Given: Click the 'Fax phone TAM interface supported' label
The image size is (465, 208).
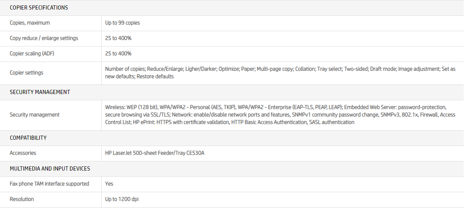Looking at the screenshot, I should [x=50, y=183].
